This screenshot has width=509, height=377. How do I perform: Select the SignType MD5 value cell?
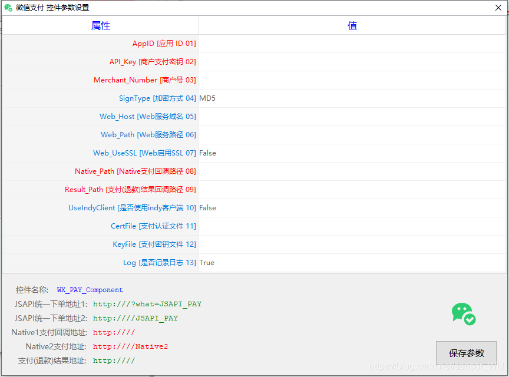tap(352, 98)
